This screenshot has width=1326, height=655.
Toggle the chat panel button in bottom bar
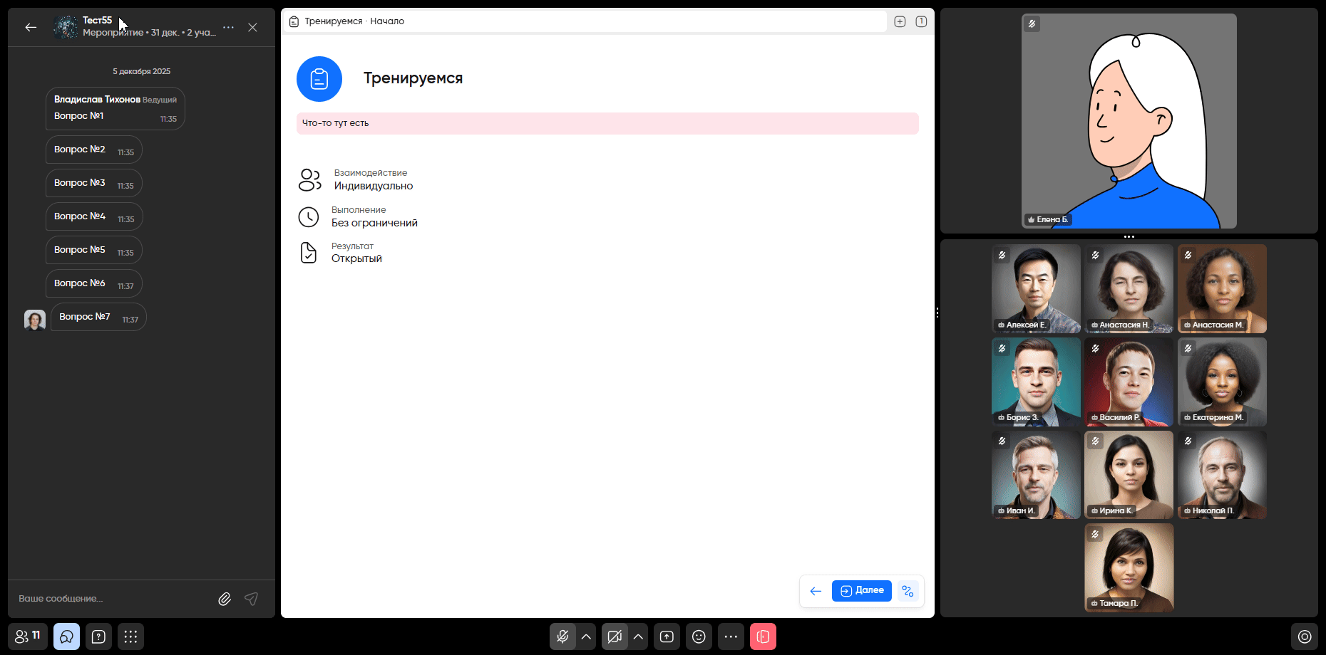(x=66, y=636)
